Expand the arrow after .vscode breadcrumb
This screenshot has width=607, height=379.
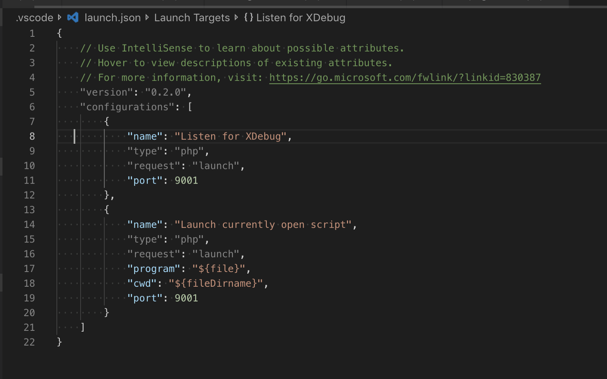point(60,18)
